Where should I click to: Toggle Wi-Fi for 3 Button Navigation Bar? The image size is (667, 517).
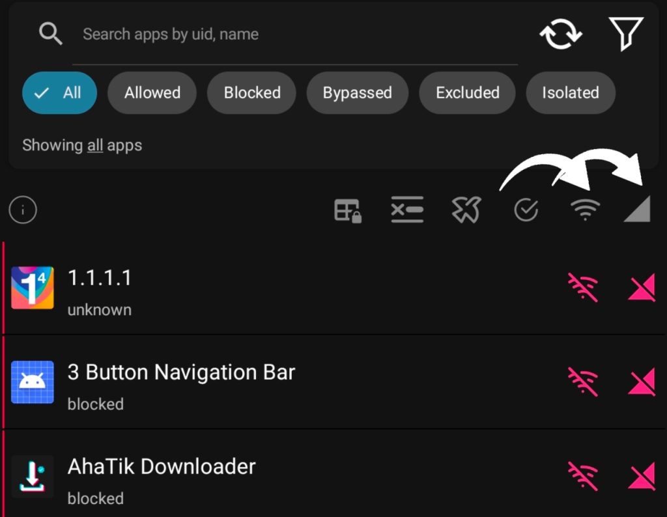[x=583, y=382]
